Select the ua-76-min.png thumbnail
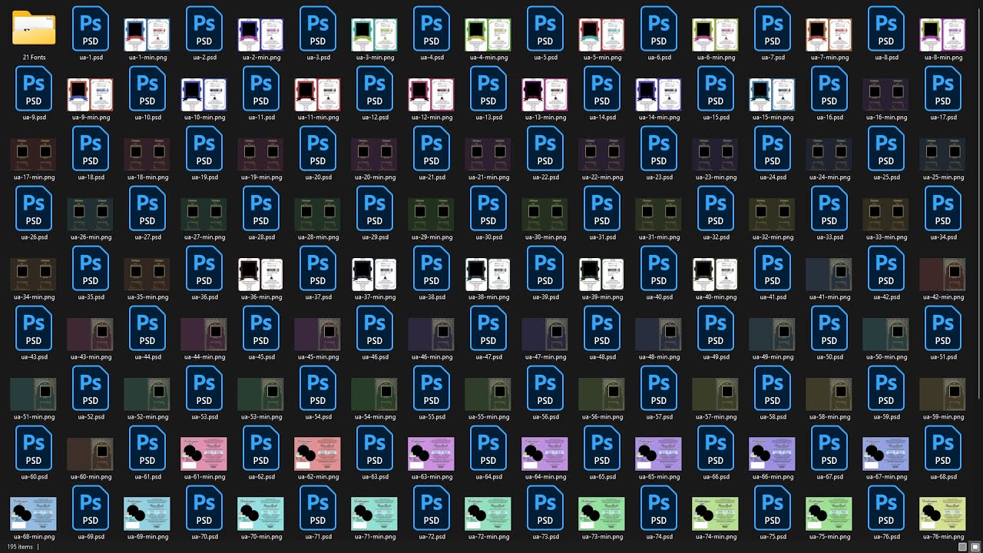 (943, 514)
